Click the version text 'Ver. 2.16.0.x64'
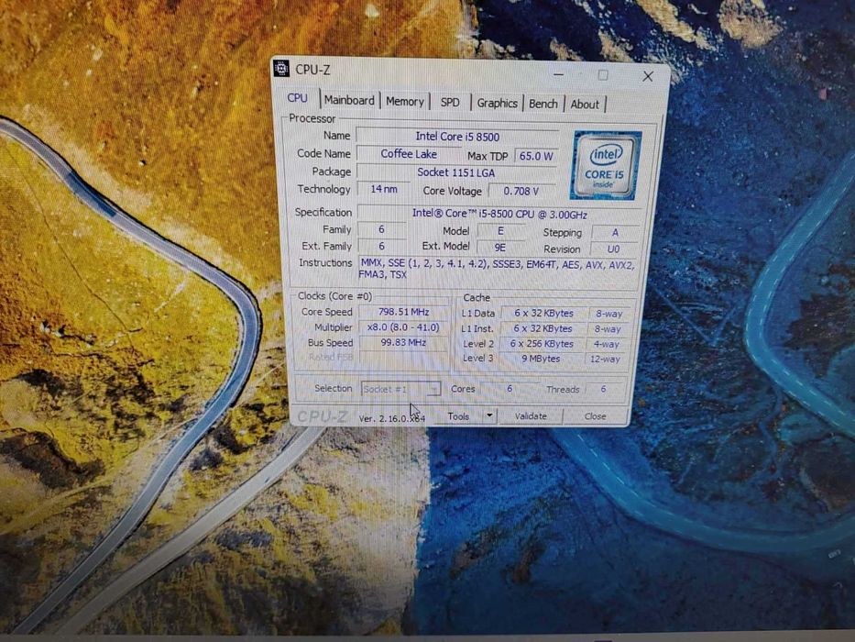Screen dimensions: 855x642 (x=391, y=418)
